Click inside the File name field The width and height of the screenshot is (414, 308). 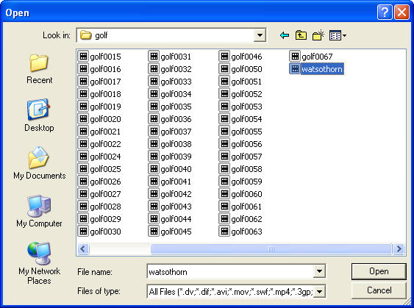pos(230,271)
